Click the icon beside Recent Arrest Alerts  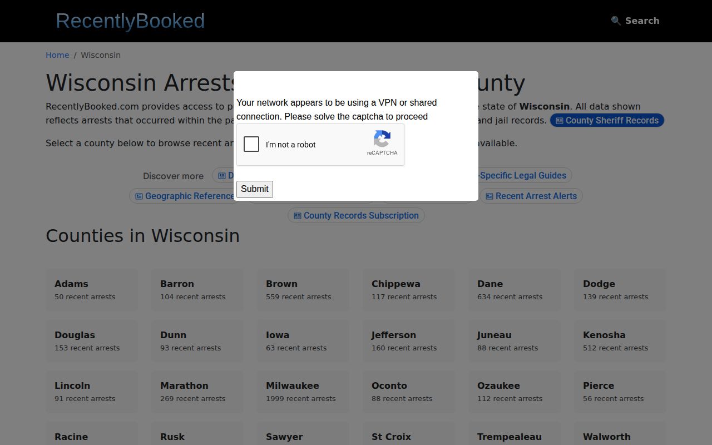(x=489, y=196)
